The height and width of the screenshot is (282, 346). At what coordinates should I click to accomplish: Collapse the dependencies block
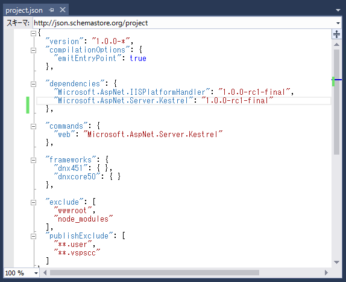click(33, 84)
